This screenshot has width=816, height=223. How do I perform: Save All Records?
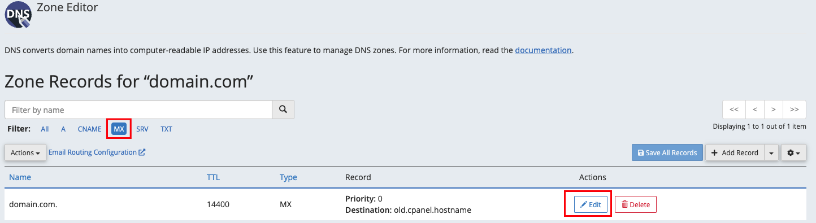click(667, 152)
